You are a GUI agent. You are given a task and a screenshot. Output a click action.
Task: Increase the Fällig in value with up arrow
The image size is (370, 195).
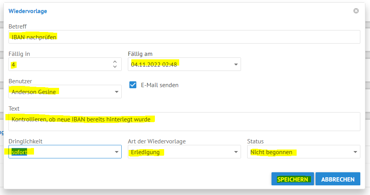click(x=115, y=62)
